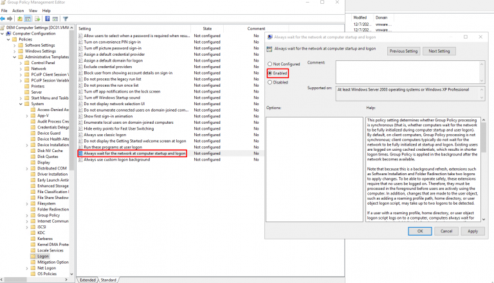Screen dimensions: 494x283
Task: Open the Help toolbar icon
Action: 48,19
